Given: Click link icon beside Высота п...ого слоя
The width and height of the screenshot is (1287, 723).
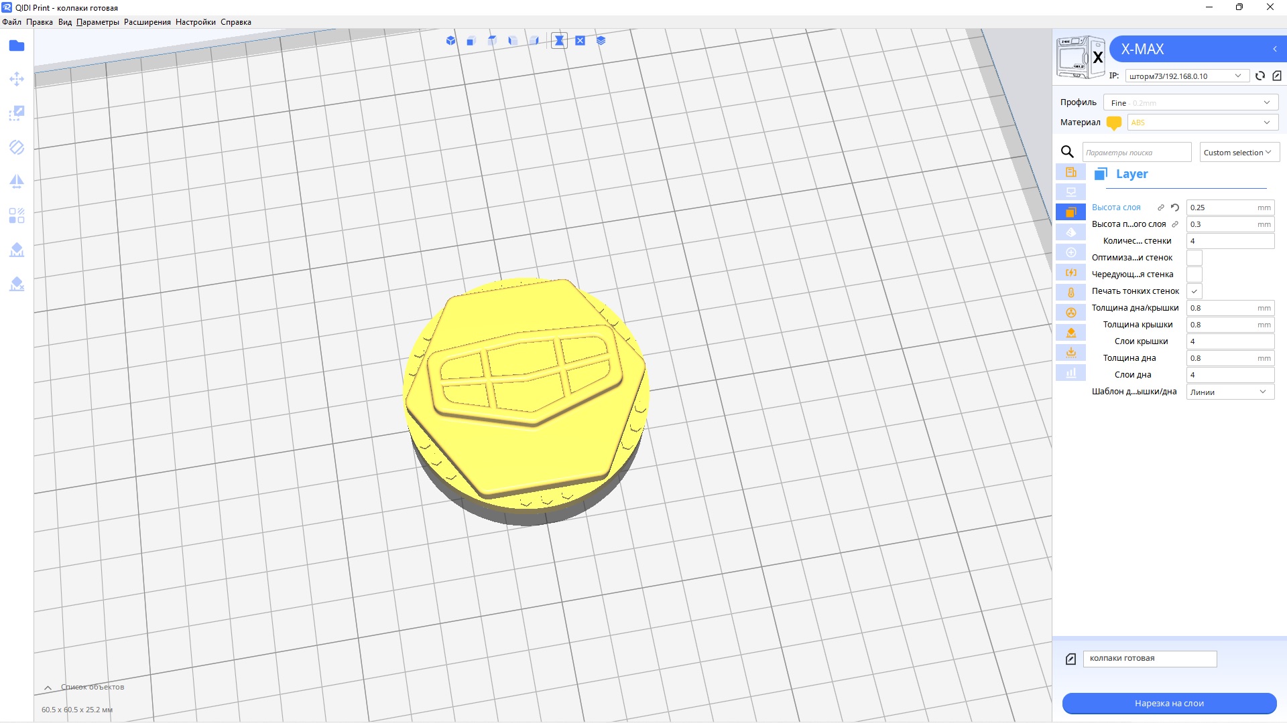Looking at the screenshot, I should (1175, 224).
